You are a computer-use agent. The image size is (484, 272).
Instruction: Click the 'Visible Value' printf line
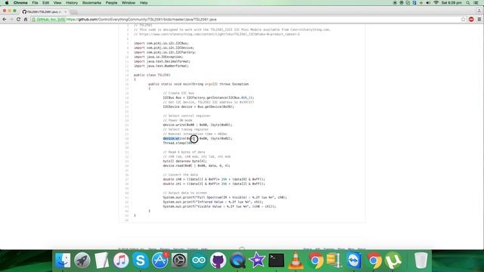(x=219, y=206)
